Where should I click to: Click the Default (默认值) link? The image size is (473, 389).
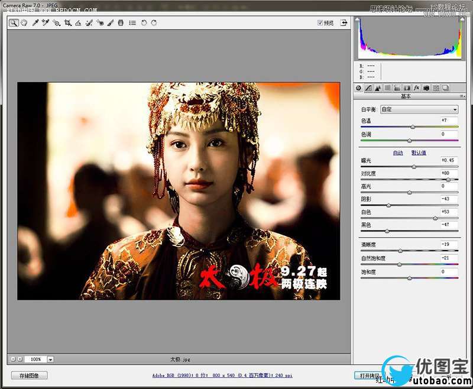(x=419, y=153)
